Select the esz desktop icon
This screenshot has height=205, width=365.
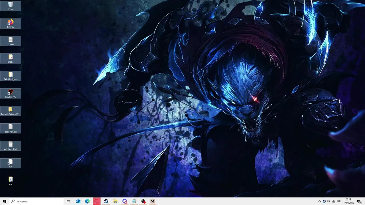(x=11, y=181)
